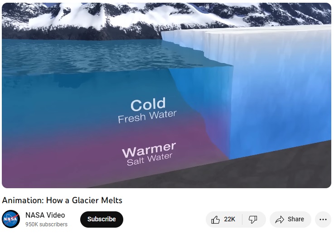Click the 22K like count
334x234 pixels.
pyautogui.click(x=229, y=219)
